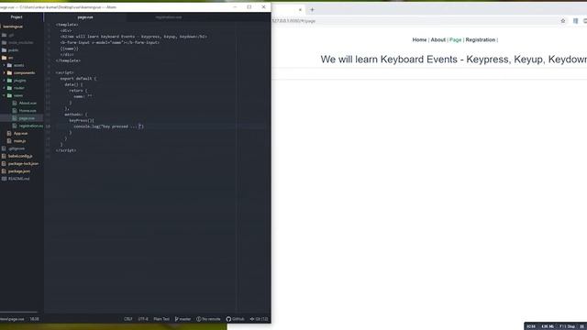Switch to the registration.vue editor tab
This screenshot has width=587, height=330.
pos(169,17)
